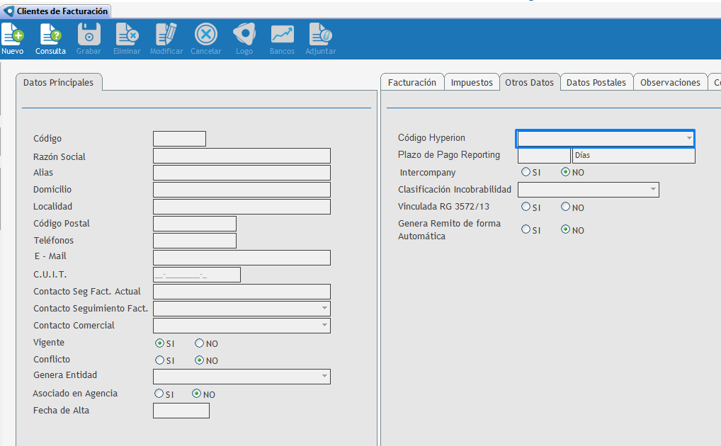Open the Observaciones tab
721x446 pixels.
(670, 82)
